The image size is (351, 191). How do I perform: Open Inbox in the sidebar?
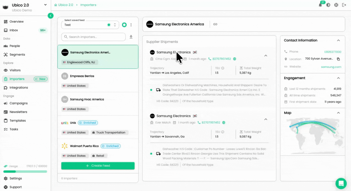click(14, 30)
